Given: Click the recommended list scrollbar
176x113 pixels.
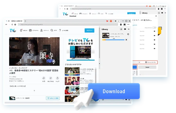Looking at the screenshot, I should point(96,75).
